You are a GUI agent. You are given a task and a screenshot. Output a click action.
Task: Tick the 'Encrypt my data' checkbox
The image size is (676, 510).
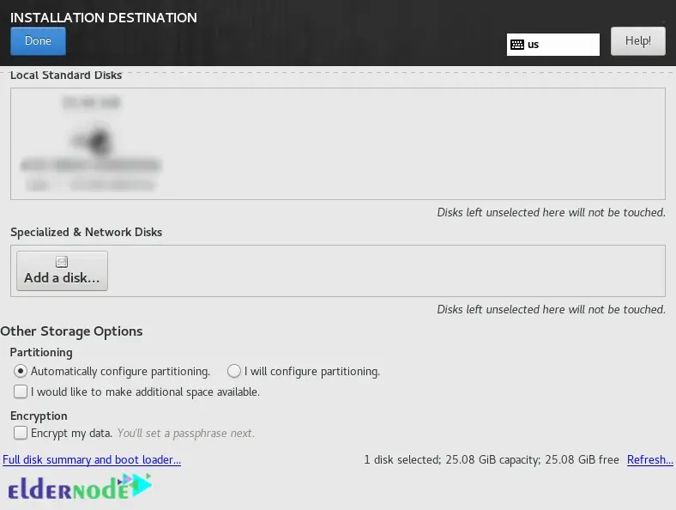tap(21, 434)
